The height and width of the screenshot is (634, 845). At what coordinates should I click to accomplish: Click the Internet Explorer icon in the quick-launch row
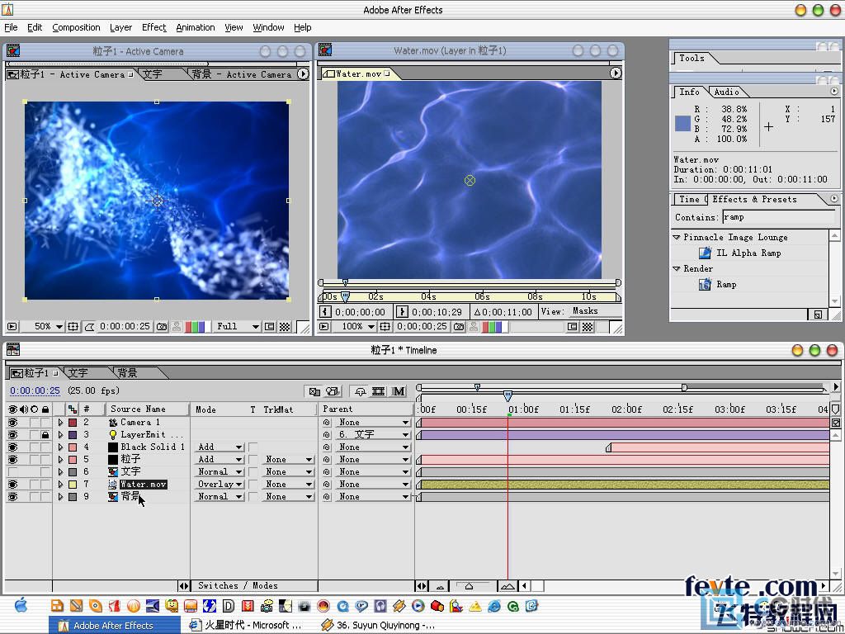coord(493,607)
